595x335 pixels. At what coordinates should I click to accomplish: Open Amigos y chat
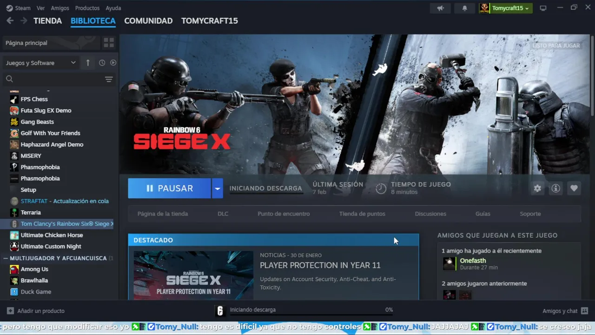coord(565,311)
